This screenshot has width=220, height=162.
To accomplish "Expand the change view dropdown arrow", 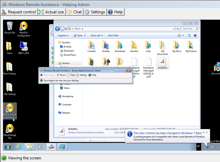I will click(x=183, y=36).
